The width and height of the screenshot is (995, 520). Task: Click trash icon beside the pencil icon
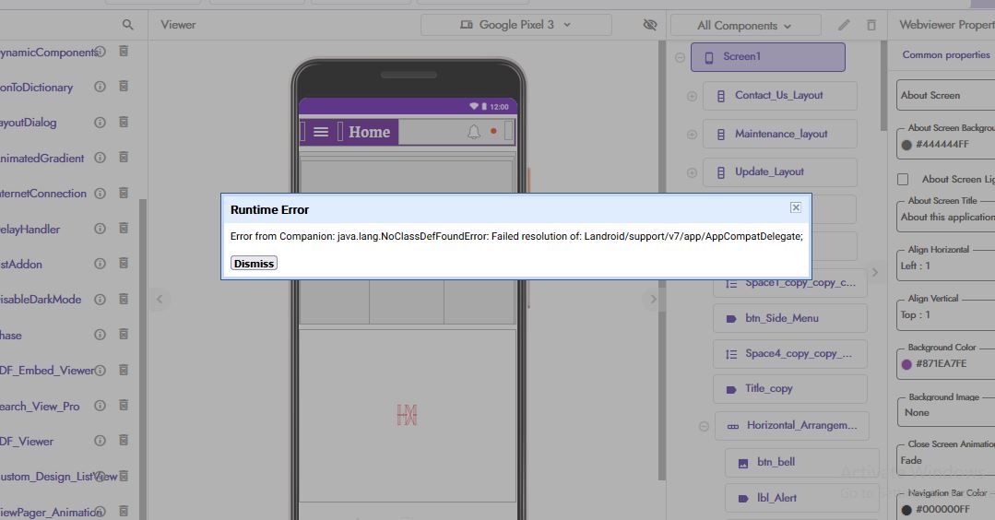[871, 25]
